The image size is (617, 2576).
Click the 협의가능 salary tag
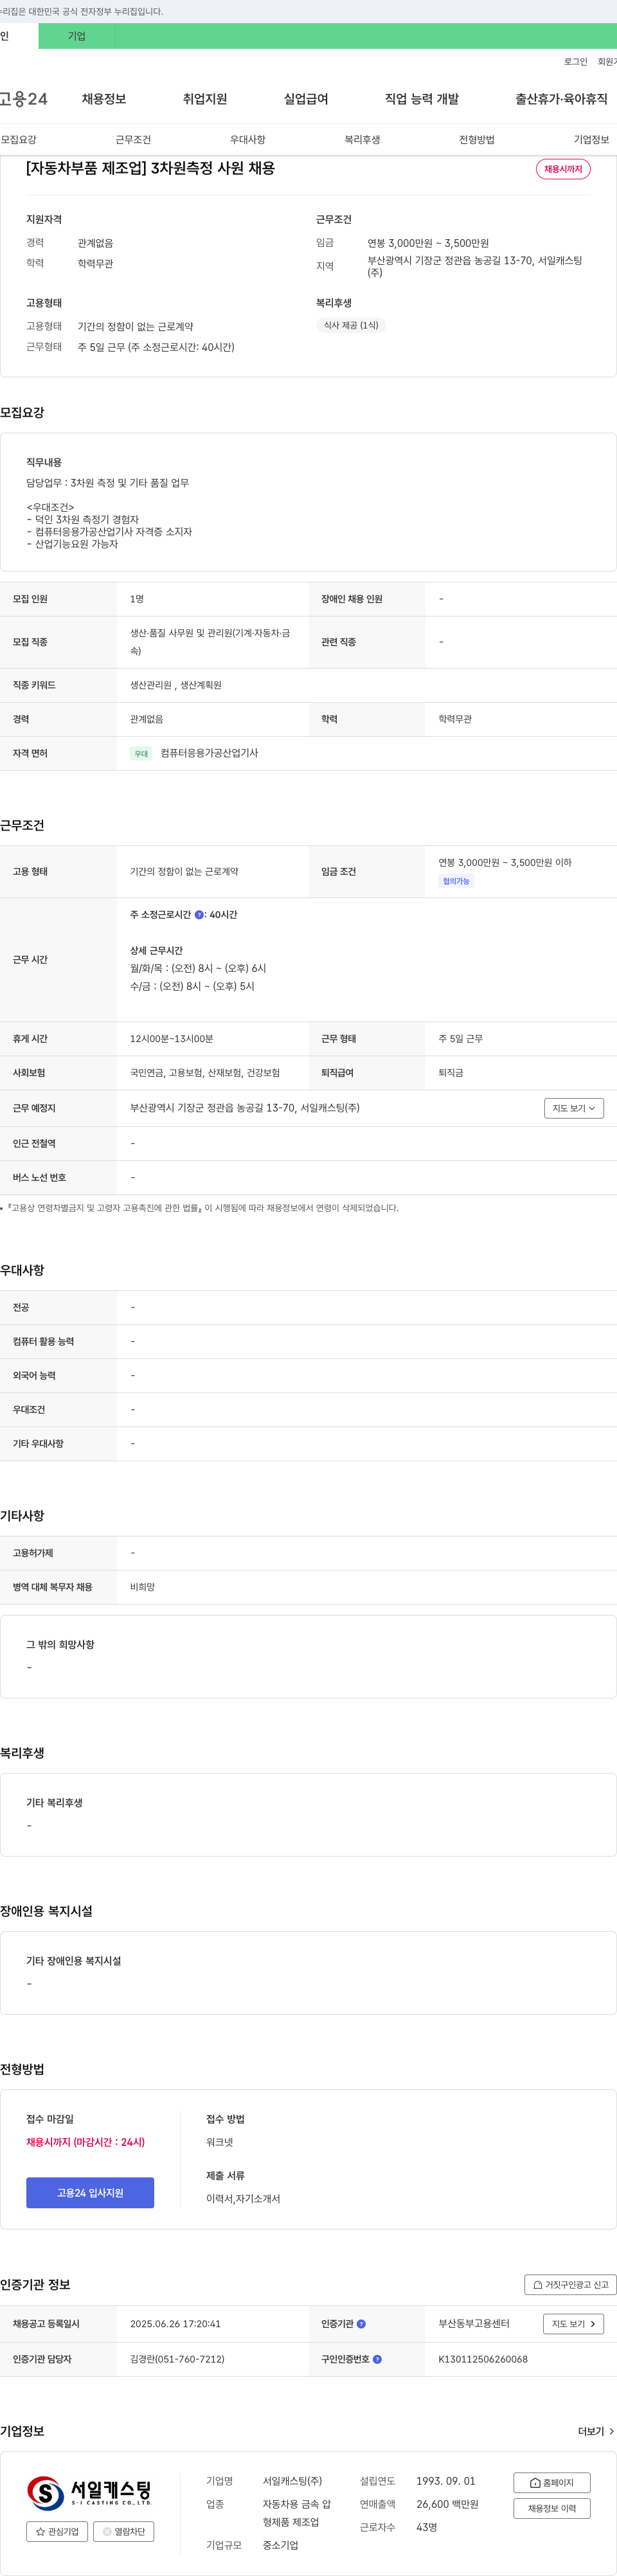pyautogui.click(x=456, y=881)
